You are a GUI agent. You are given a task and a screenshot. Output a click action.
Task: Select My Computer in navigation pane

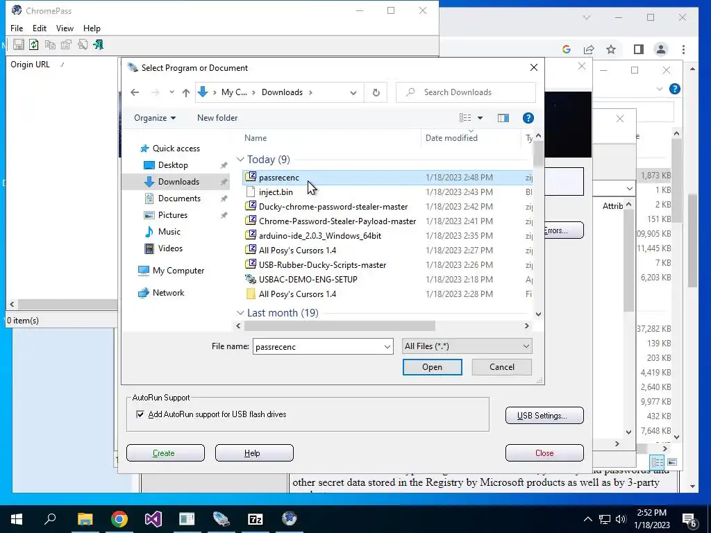pyautogui.click(x=178, y=271)
